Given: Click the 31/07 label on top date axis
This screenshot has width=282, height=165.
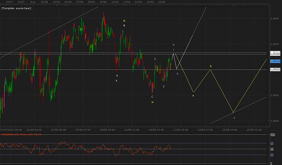Looking at the screenshot, I should click(21, 2).
